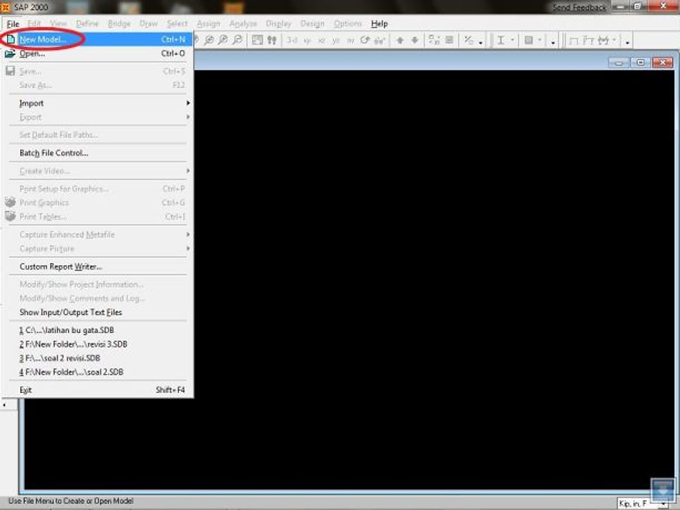The height and width of the screenshot is (510, 680).
Task: Maximize the inner model window
Action: (x=640, y=62)
